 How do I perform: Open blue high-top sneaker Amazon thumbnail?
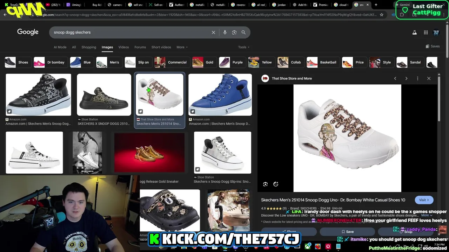pyautogui.click(x=220, y=94)
